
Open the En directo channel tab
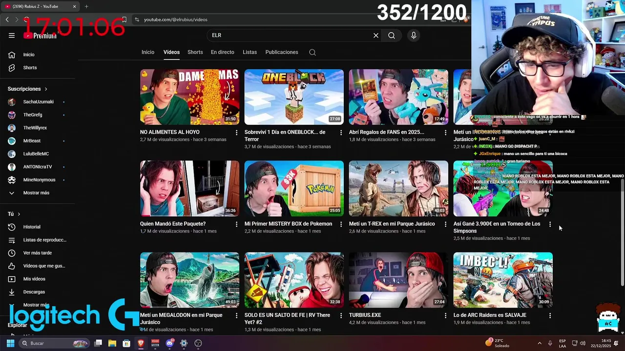tap(223, 52)
